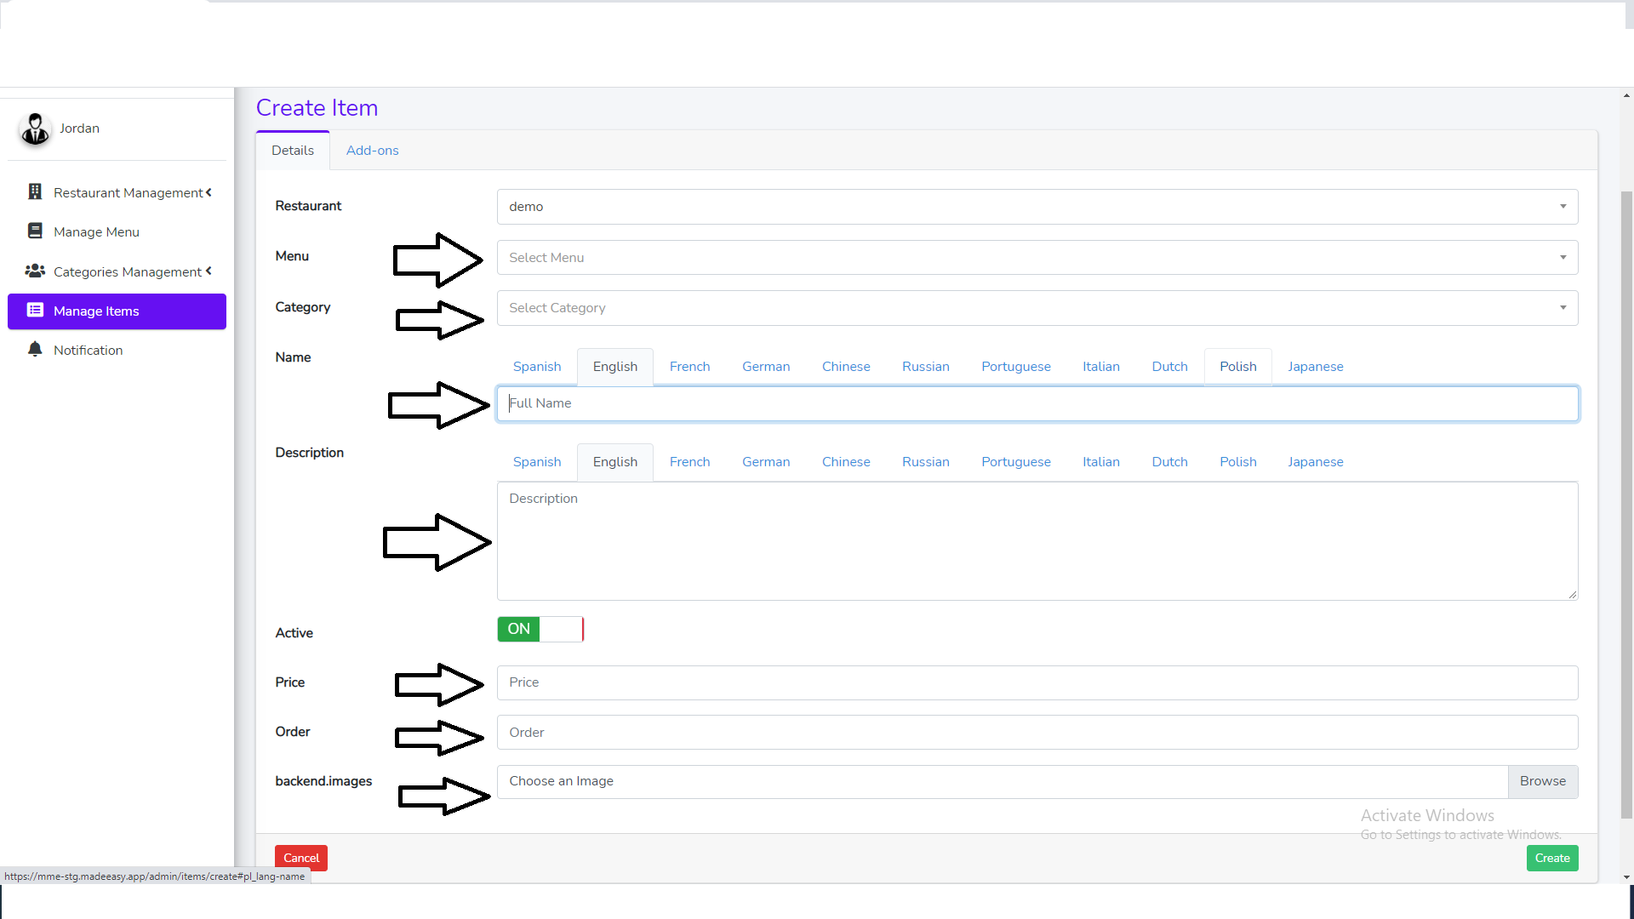Viewport: 1634px width, 919px height.
Task: Select Russian tab for Name
Action: [x=926, y=367]
